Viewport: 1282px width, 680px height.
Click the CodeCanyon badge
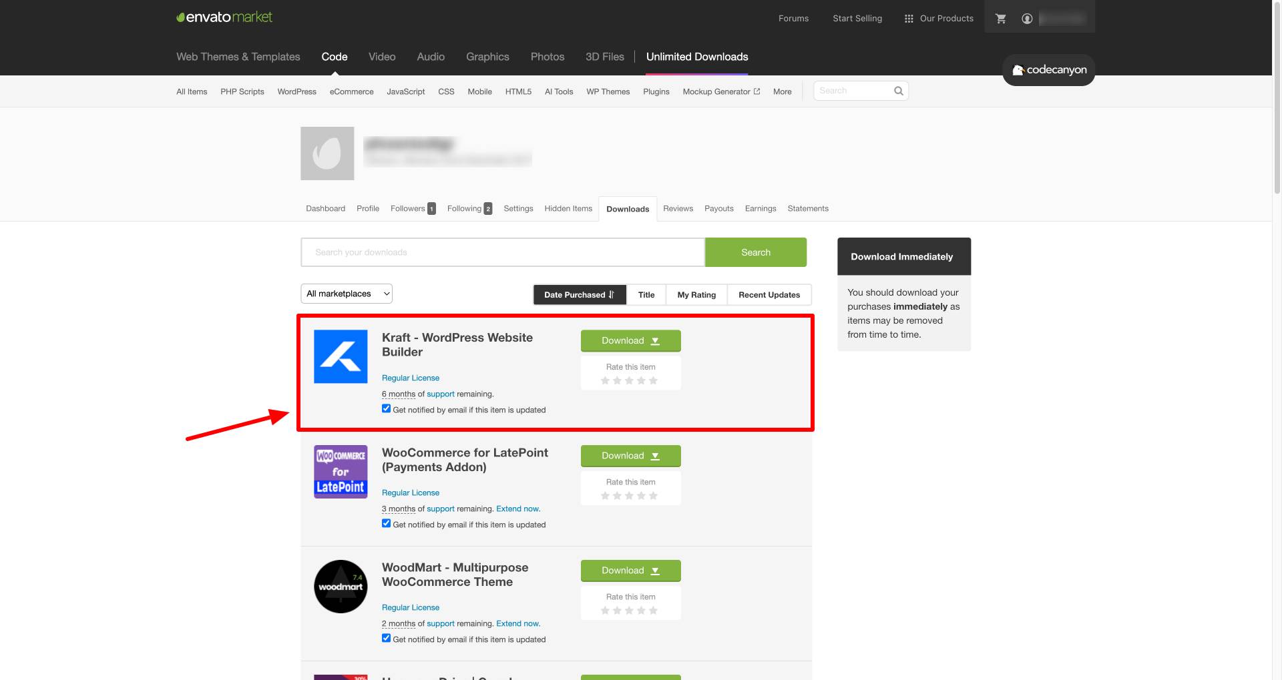[x=1048, y=69]
